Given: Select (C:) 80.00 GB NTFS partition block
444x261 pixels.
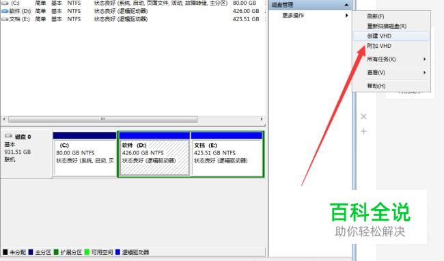Looking at the screenshot, I should [x=85, y=154].
